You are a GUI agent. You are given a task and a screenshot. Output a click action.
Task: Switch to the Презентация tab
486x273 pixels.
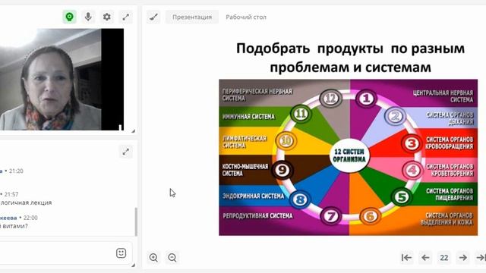192,17
